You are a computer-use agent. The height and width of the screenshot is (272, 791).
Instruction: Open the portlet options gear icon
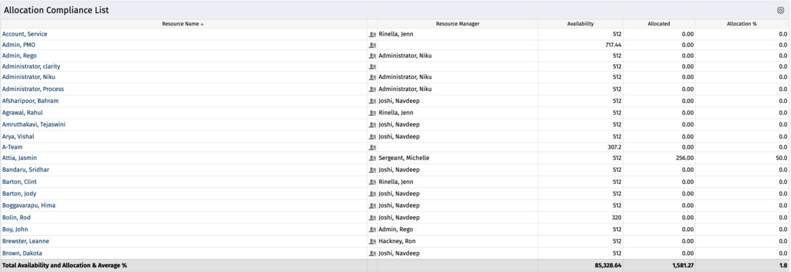click(x=780, y=11)
